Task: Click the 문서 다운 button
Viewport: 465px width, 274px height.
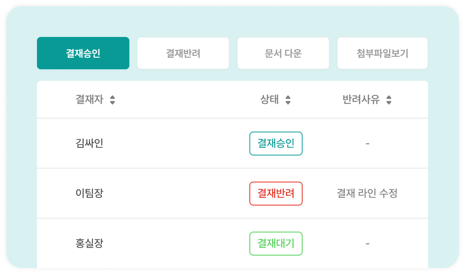Action: [x=283, y=53]
